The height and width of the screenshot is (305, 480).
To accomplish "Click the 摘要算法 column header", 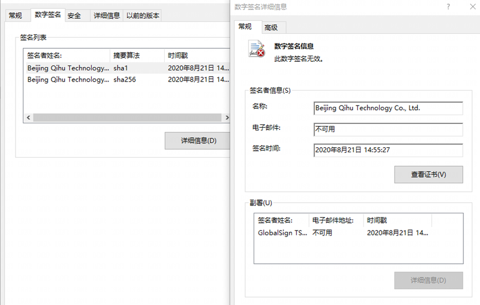I will (x=138, y=56).
